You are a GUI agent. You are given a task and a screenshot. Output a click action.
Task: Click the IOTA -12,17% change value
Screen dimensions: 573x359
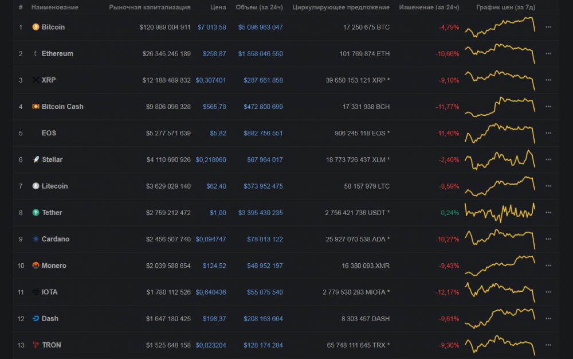pyautogui.click(x=448, y=292)
